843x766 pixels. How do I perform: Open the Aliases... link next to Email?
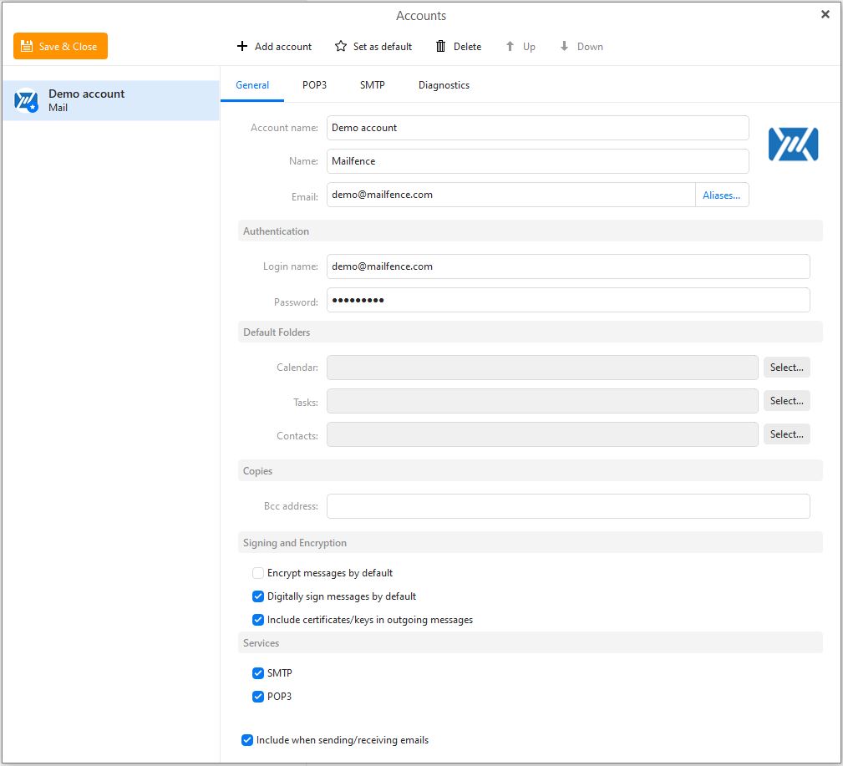pyautogui.click(x=722, y=195)
